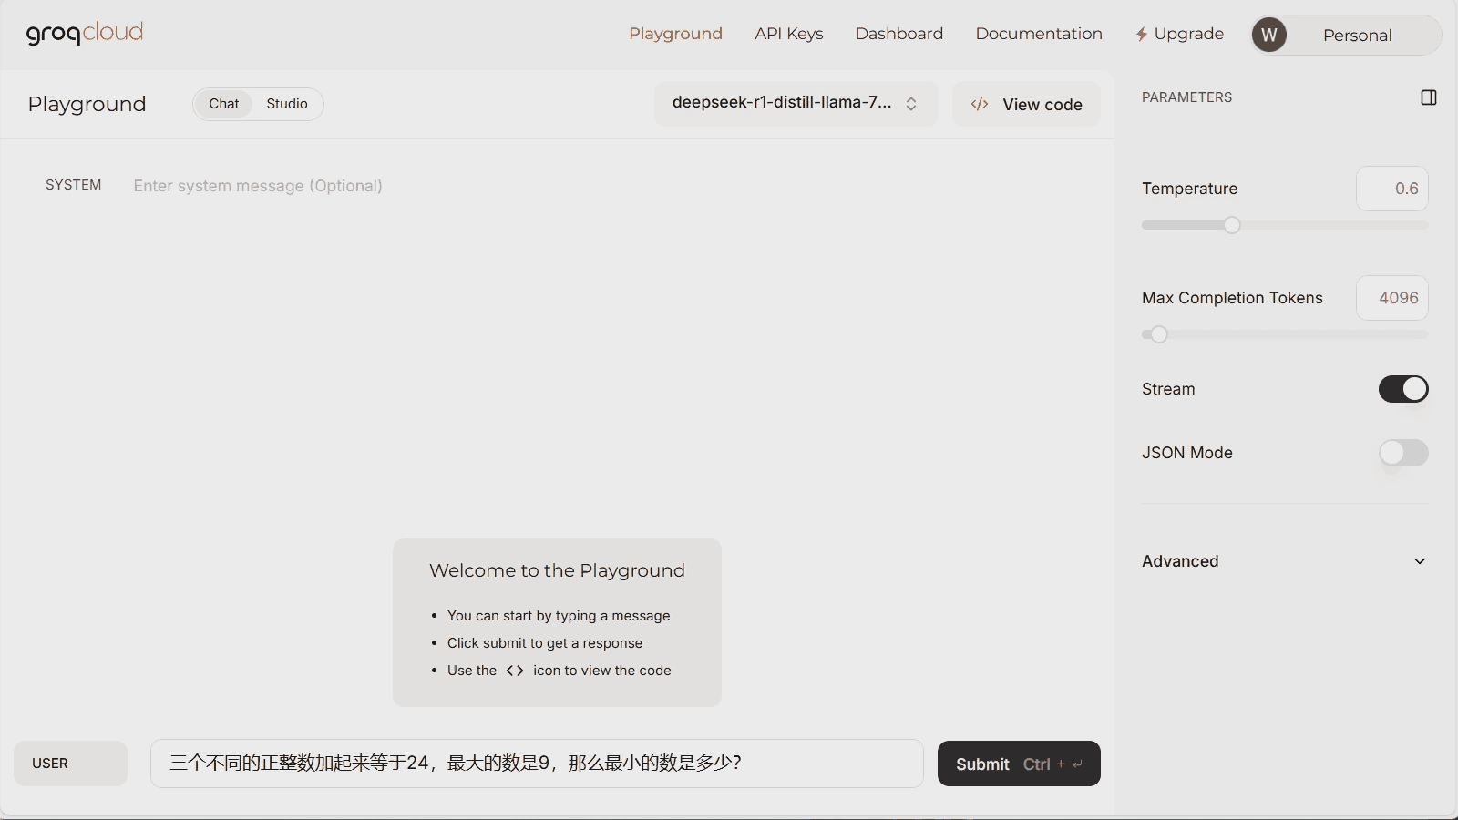
Task: Click the Temperature slider handle
Action: pos(1232,225)
